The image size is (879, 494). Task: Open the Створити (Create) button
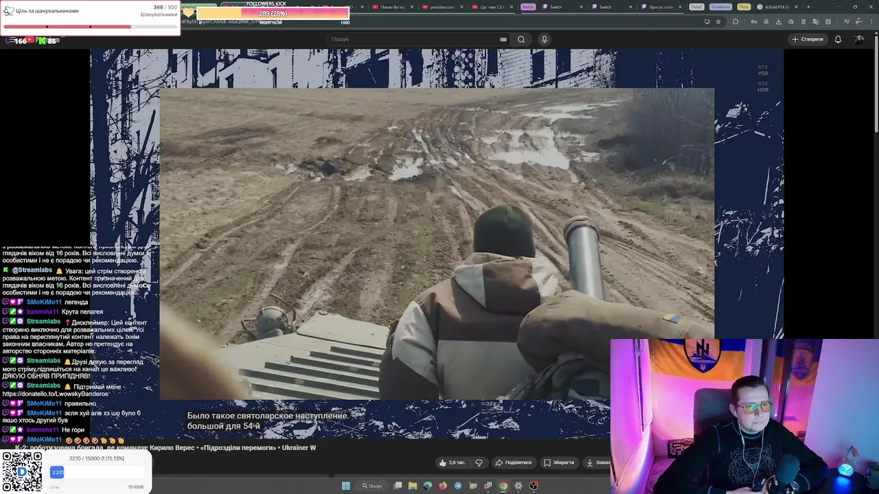[x=808, y=39]
